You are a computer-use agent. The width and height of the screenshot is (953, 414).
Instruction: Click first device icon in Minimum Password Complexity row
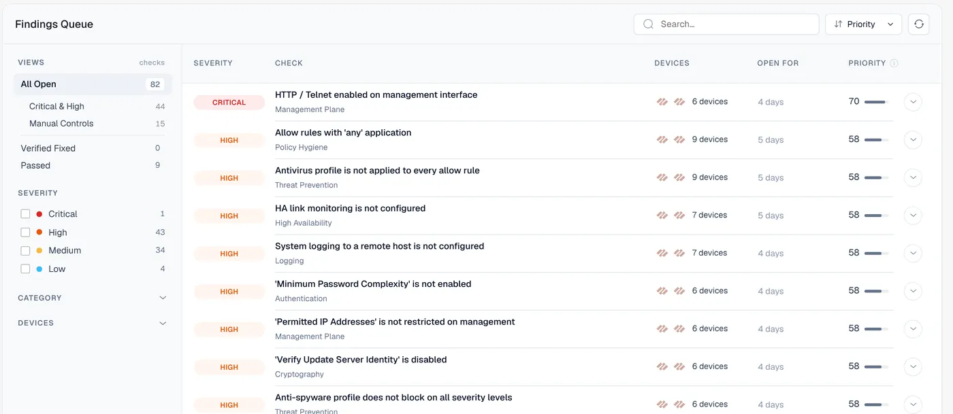[662, 291]
